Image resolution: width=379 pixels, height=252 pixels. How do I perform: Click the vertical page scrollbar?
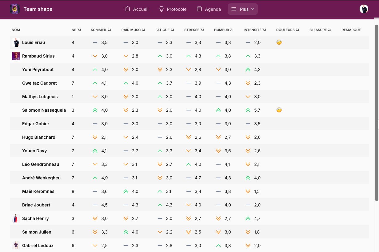377,113
